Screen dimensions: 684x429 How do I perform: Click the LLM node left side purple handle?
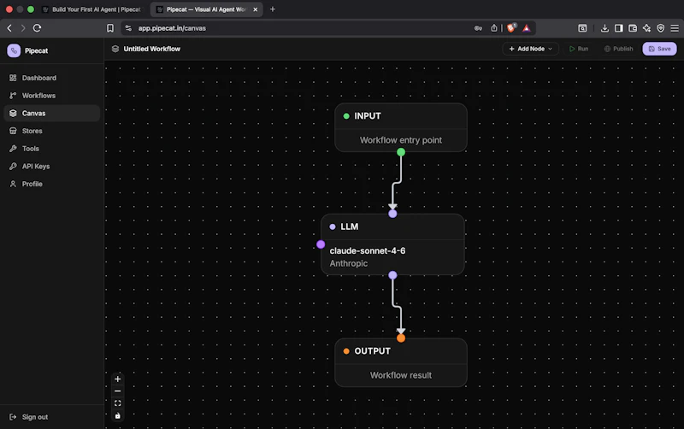click(x=321, y=244)
